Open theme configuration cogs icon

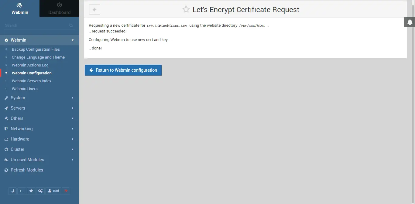point(40,191)
